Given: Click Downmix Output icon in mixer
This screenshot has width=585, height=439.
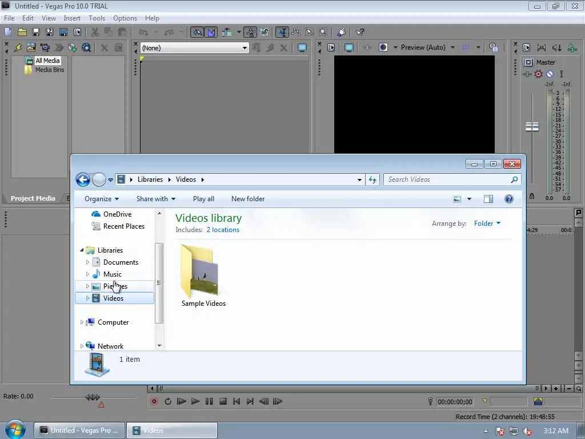Looking at the screenshot, I should pos(542,47).
